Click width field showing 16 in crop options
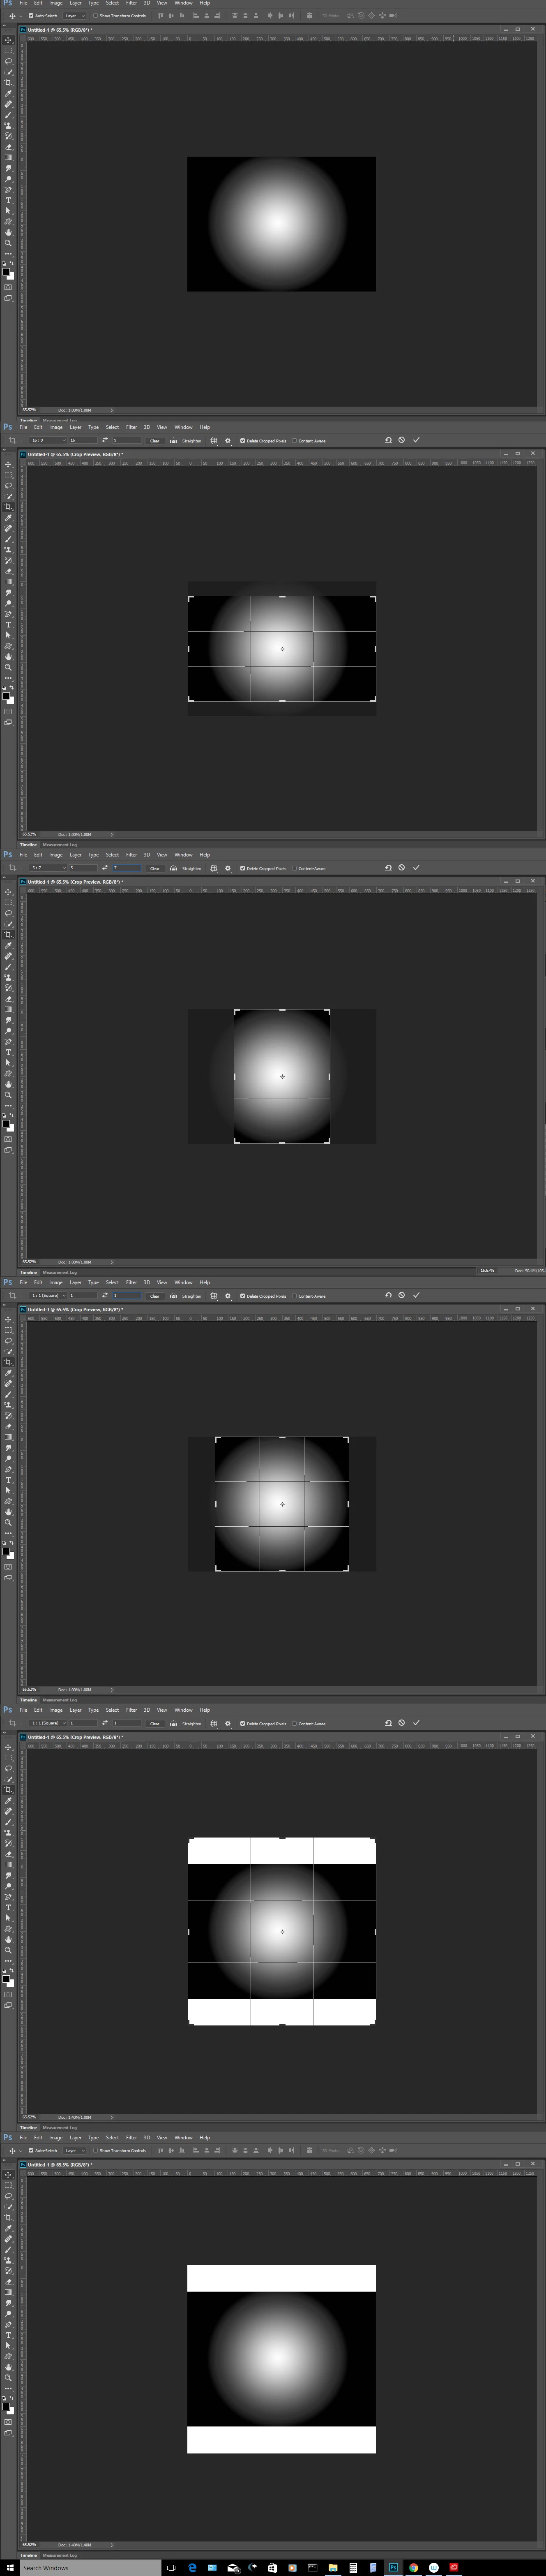This screenshot has width=546, height=2576. [x=83, y=440]
